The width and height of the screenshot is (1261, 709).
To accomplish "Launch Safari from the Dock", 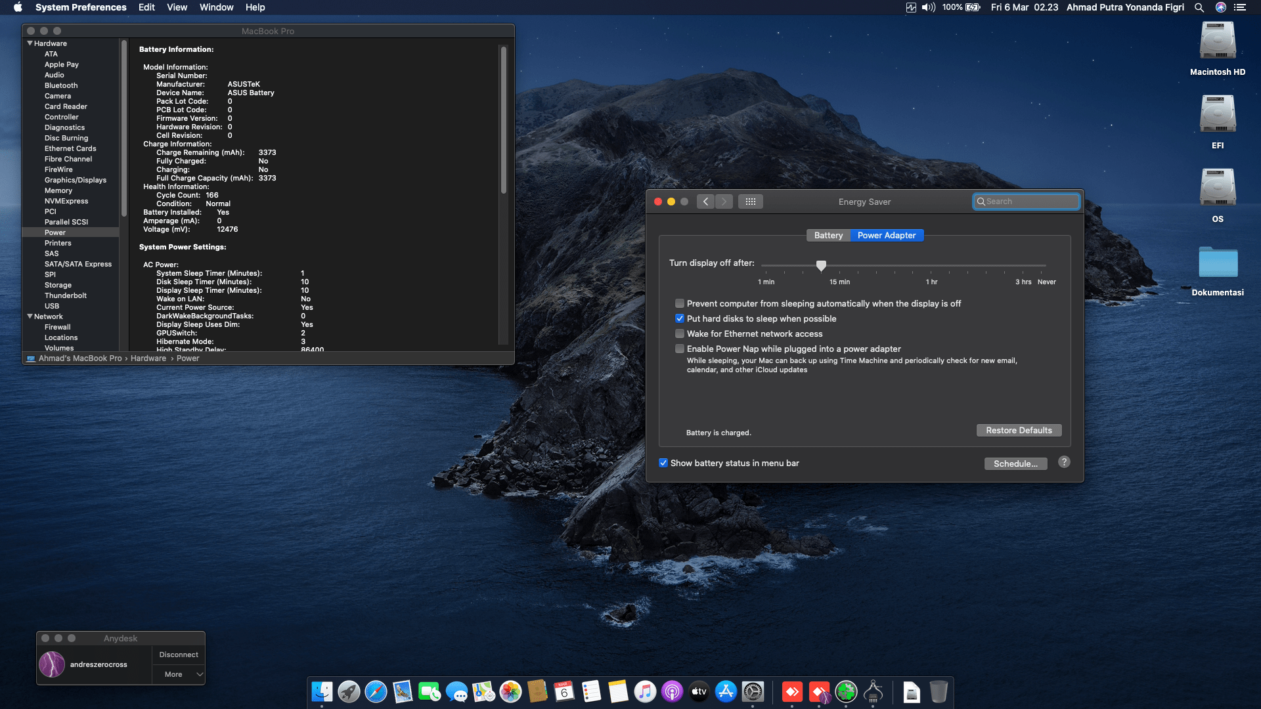I will click(x=376, y=691).
